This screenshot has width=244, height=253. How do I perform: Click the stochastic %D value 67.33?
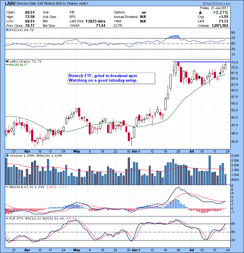tap(71, 218)
